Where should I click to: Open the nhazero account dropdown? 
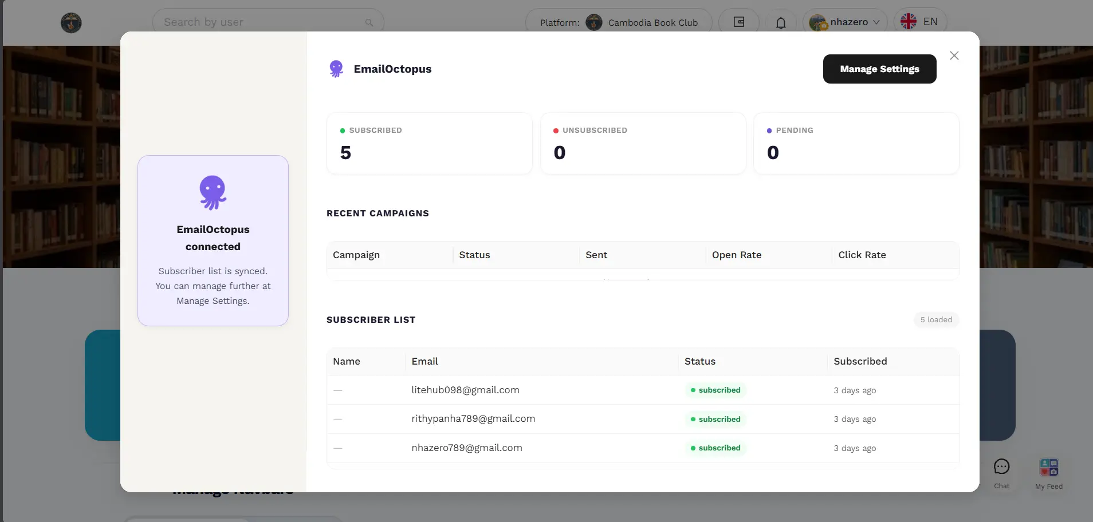844,22
